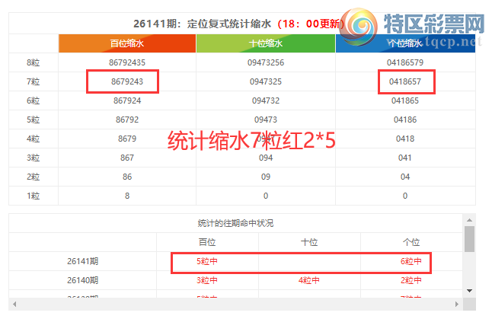This screenshot has width=492, height=319.
Task: Click the cell value 09473
Action: pyautogui.click(x=266, y=120)
